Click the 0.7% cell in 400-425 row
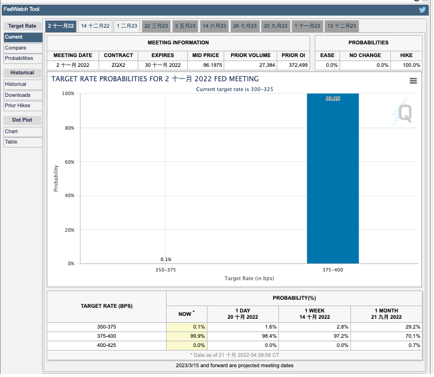The image size is (434, 377). click(386, 345)
